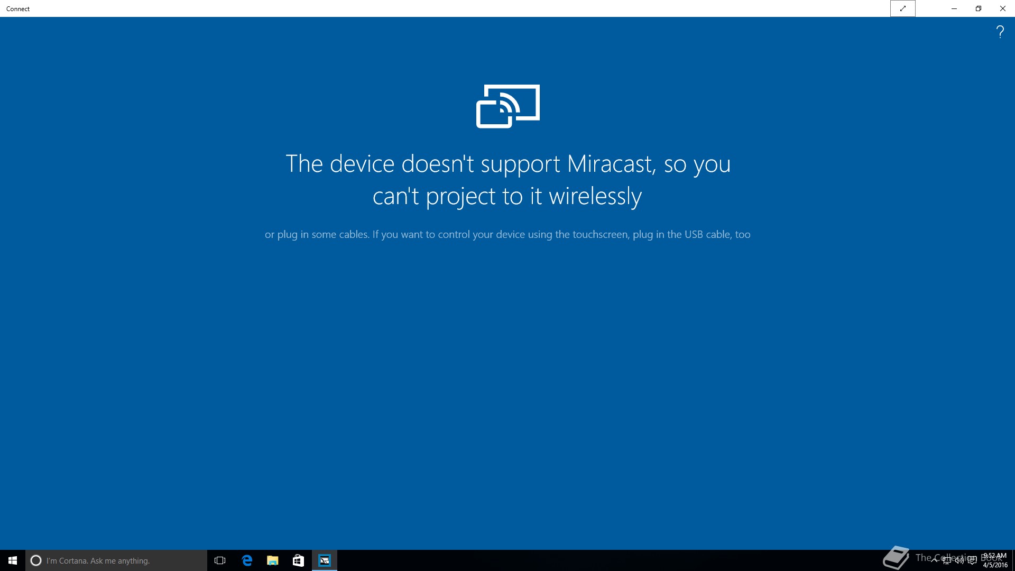This screenshot has height=571, width=1015.
Task: Open the volume control tray icon
Action: point(959,560)
